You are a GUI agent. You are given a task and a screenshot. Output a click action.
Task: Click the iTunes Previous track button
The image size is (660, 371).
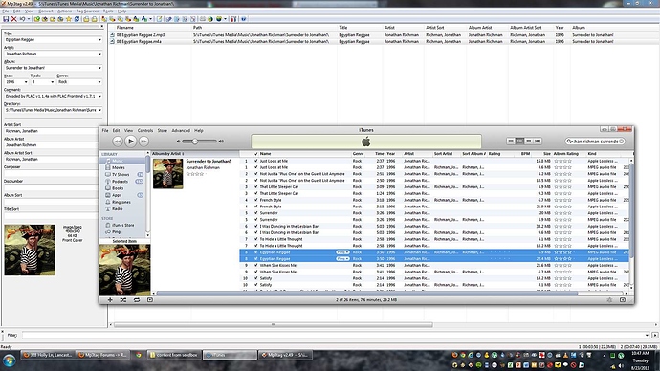118,142
